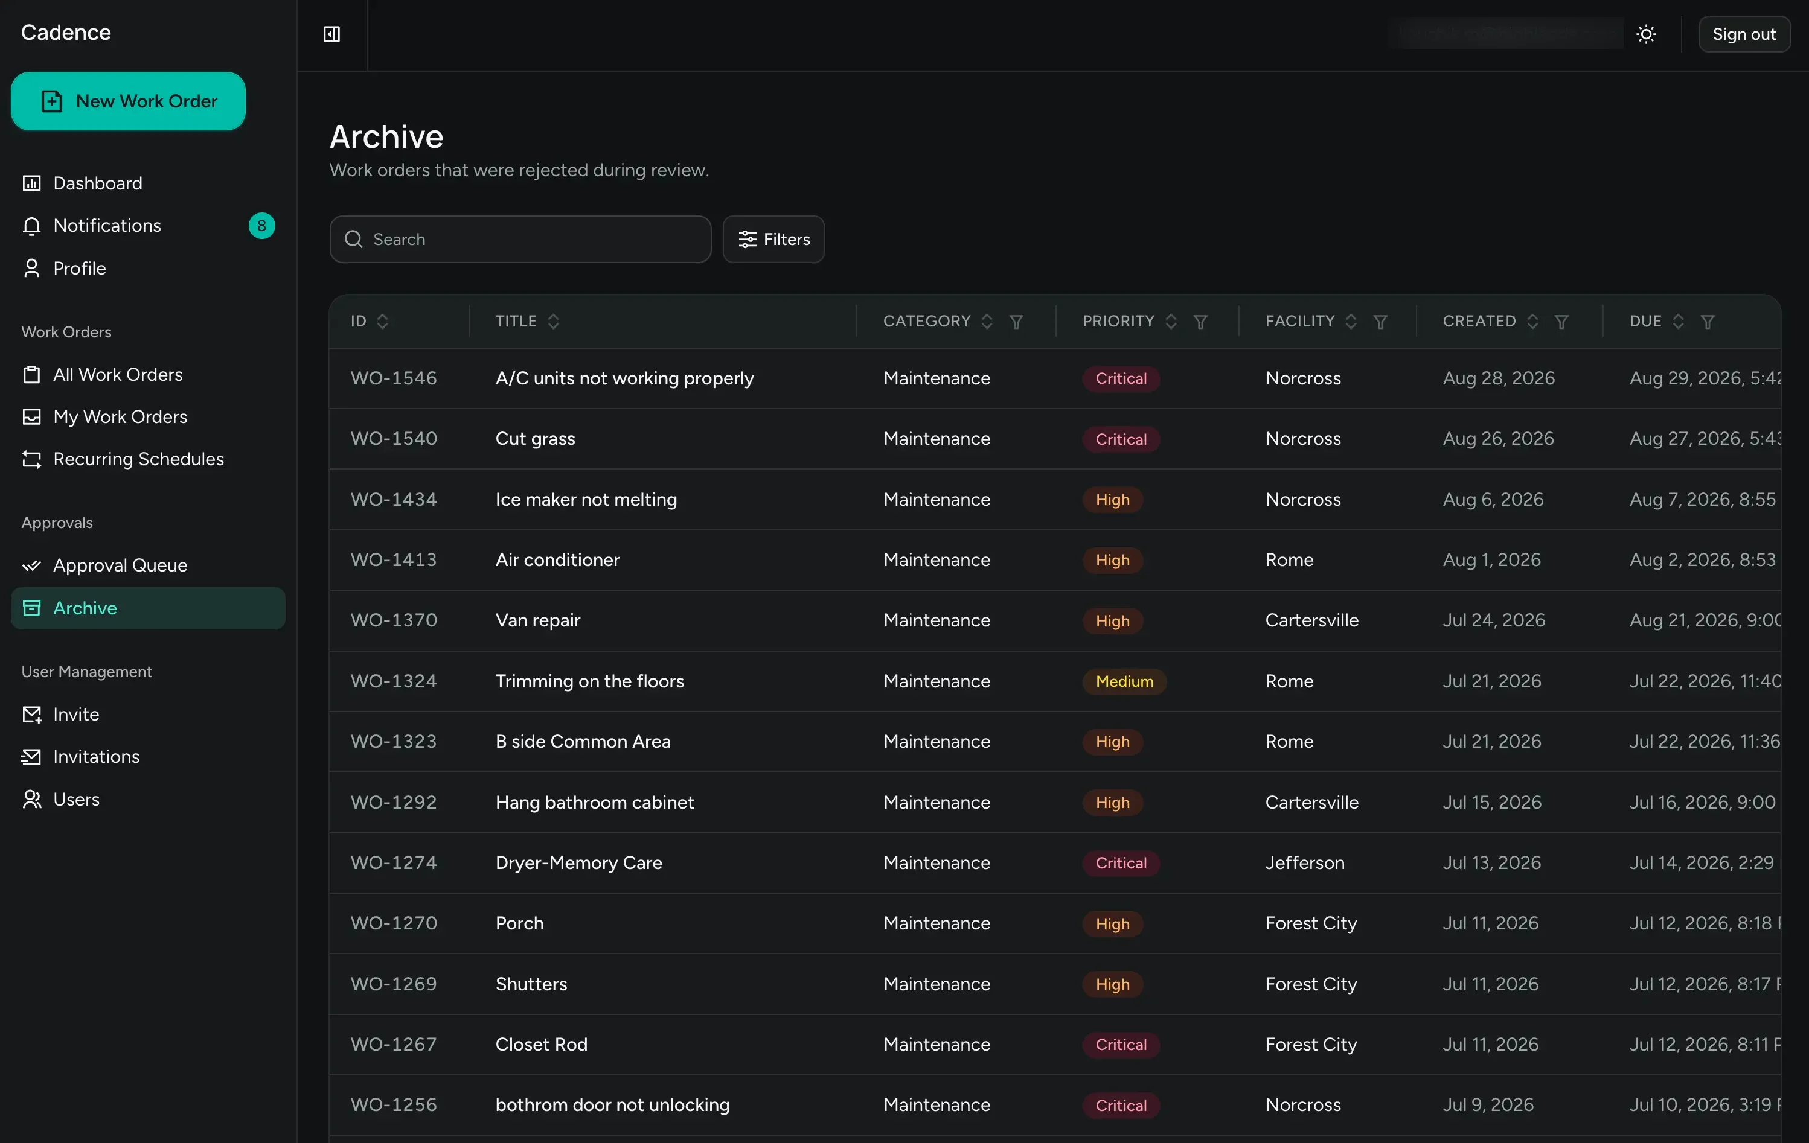
Task: Sort by the Title column arrows
Action: (554, 322)
